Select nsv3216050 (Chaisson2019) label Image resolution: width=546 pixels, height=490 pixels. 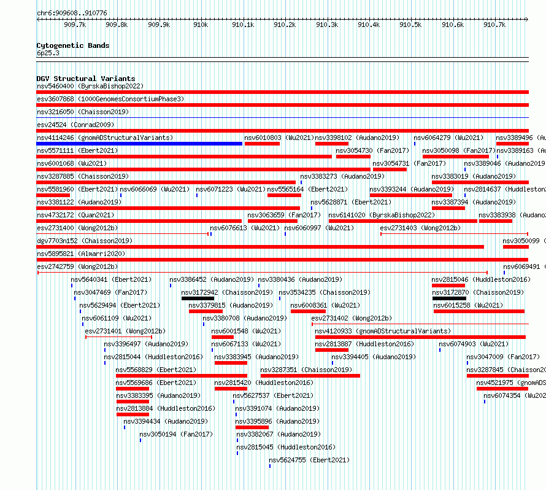tap(83, 112)
